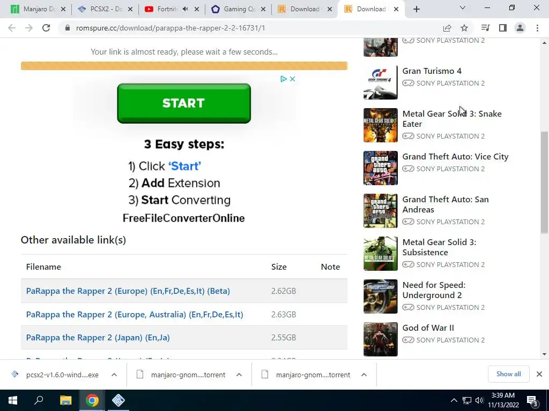Open PCSX2 from the taskbar
Image resolution: width=549 pixels, height=411 pixels.
click(x=118, y=400)
